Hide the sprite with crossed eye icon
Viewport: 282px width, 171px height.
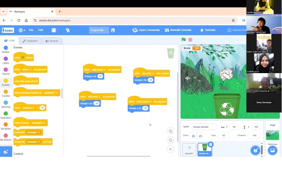200,136
